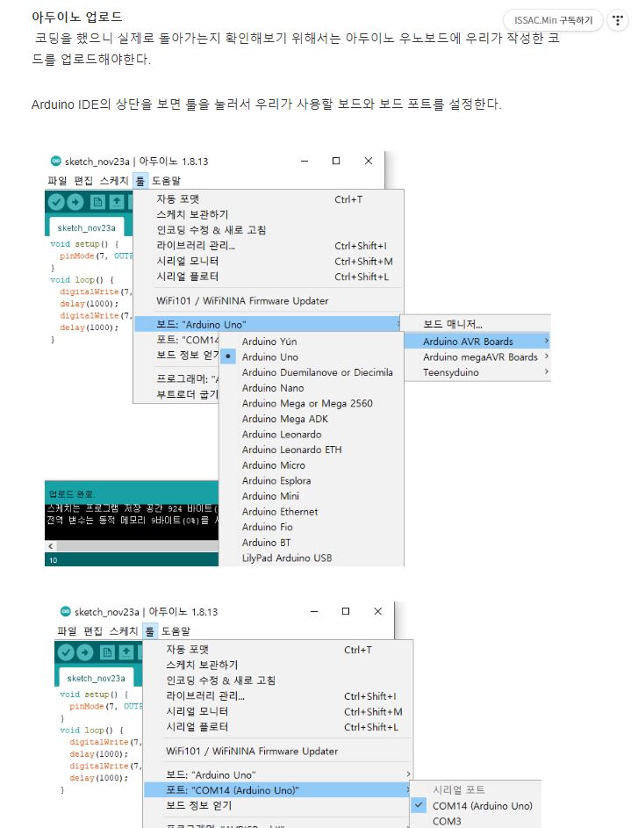Screen dimensions: 638x828
Task: Click the Upload arrow icon in upper Arduino window
Action: pyautogui.click(x=76, y=202)
